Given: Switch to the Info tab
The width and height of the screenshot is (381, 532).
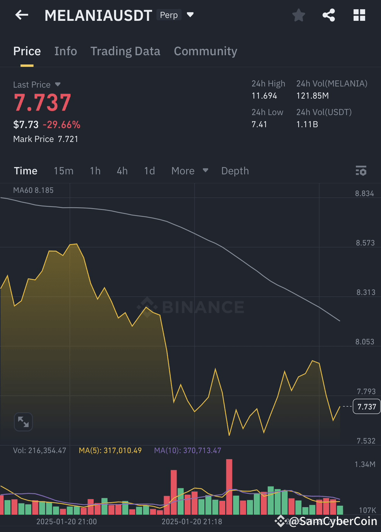Looking at the screenshot, I should tap(66, 51).
